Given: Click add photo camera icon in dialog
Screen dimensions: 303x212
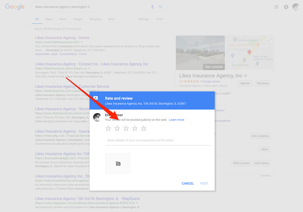Looking at the screenshot, I should click(118, 164).
